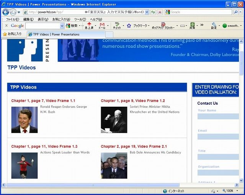Click the Email input field
Image resolution: width=245 pixels, height=195 pixels.
pos(218,136)
